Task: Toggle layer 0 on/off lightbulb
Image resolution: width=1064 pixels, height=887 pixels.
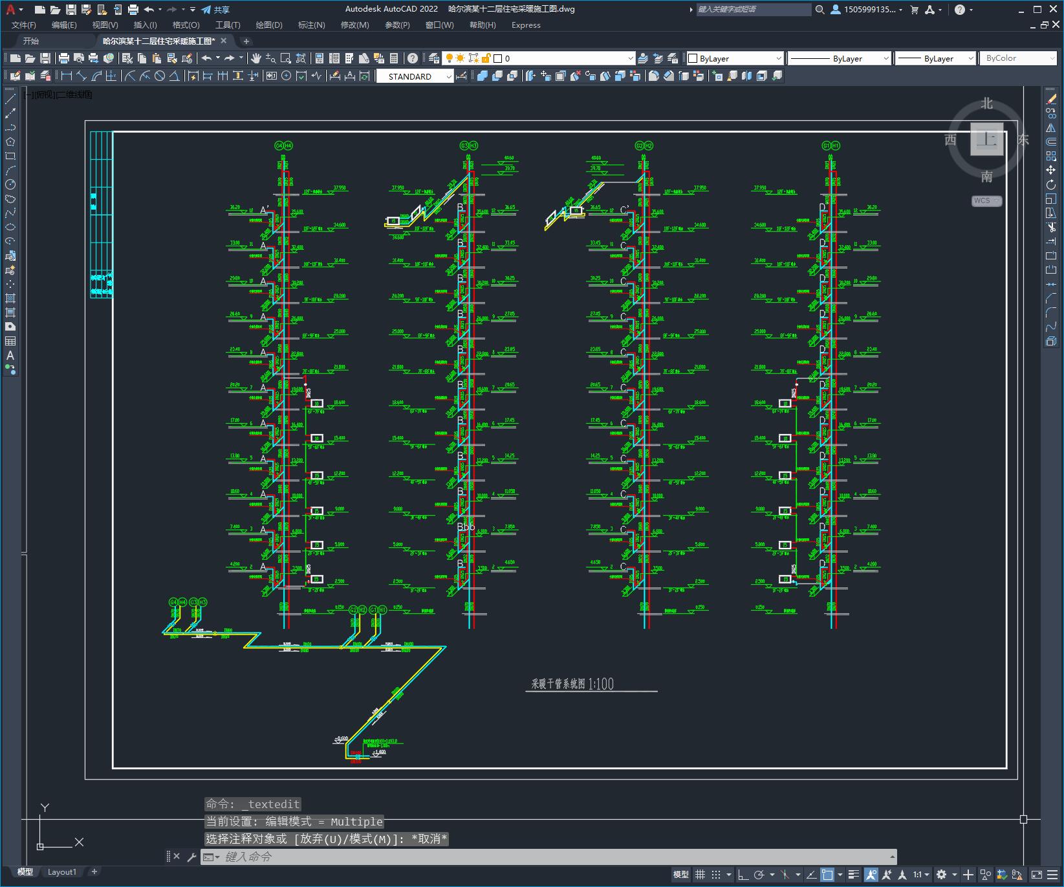Action: tap(450, 58)
